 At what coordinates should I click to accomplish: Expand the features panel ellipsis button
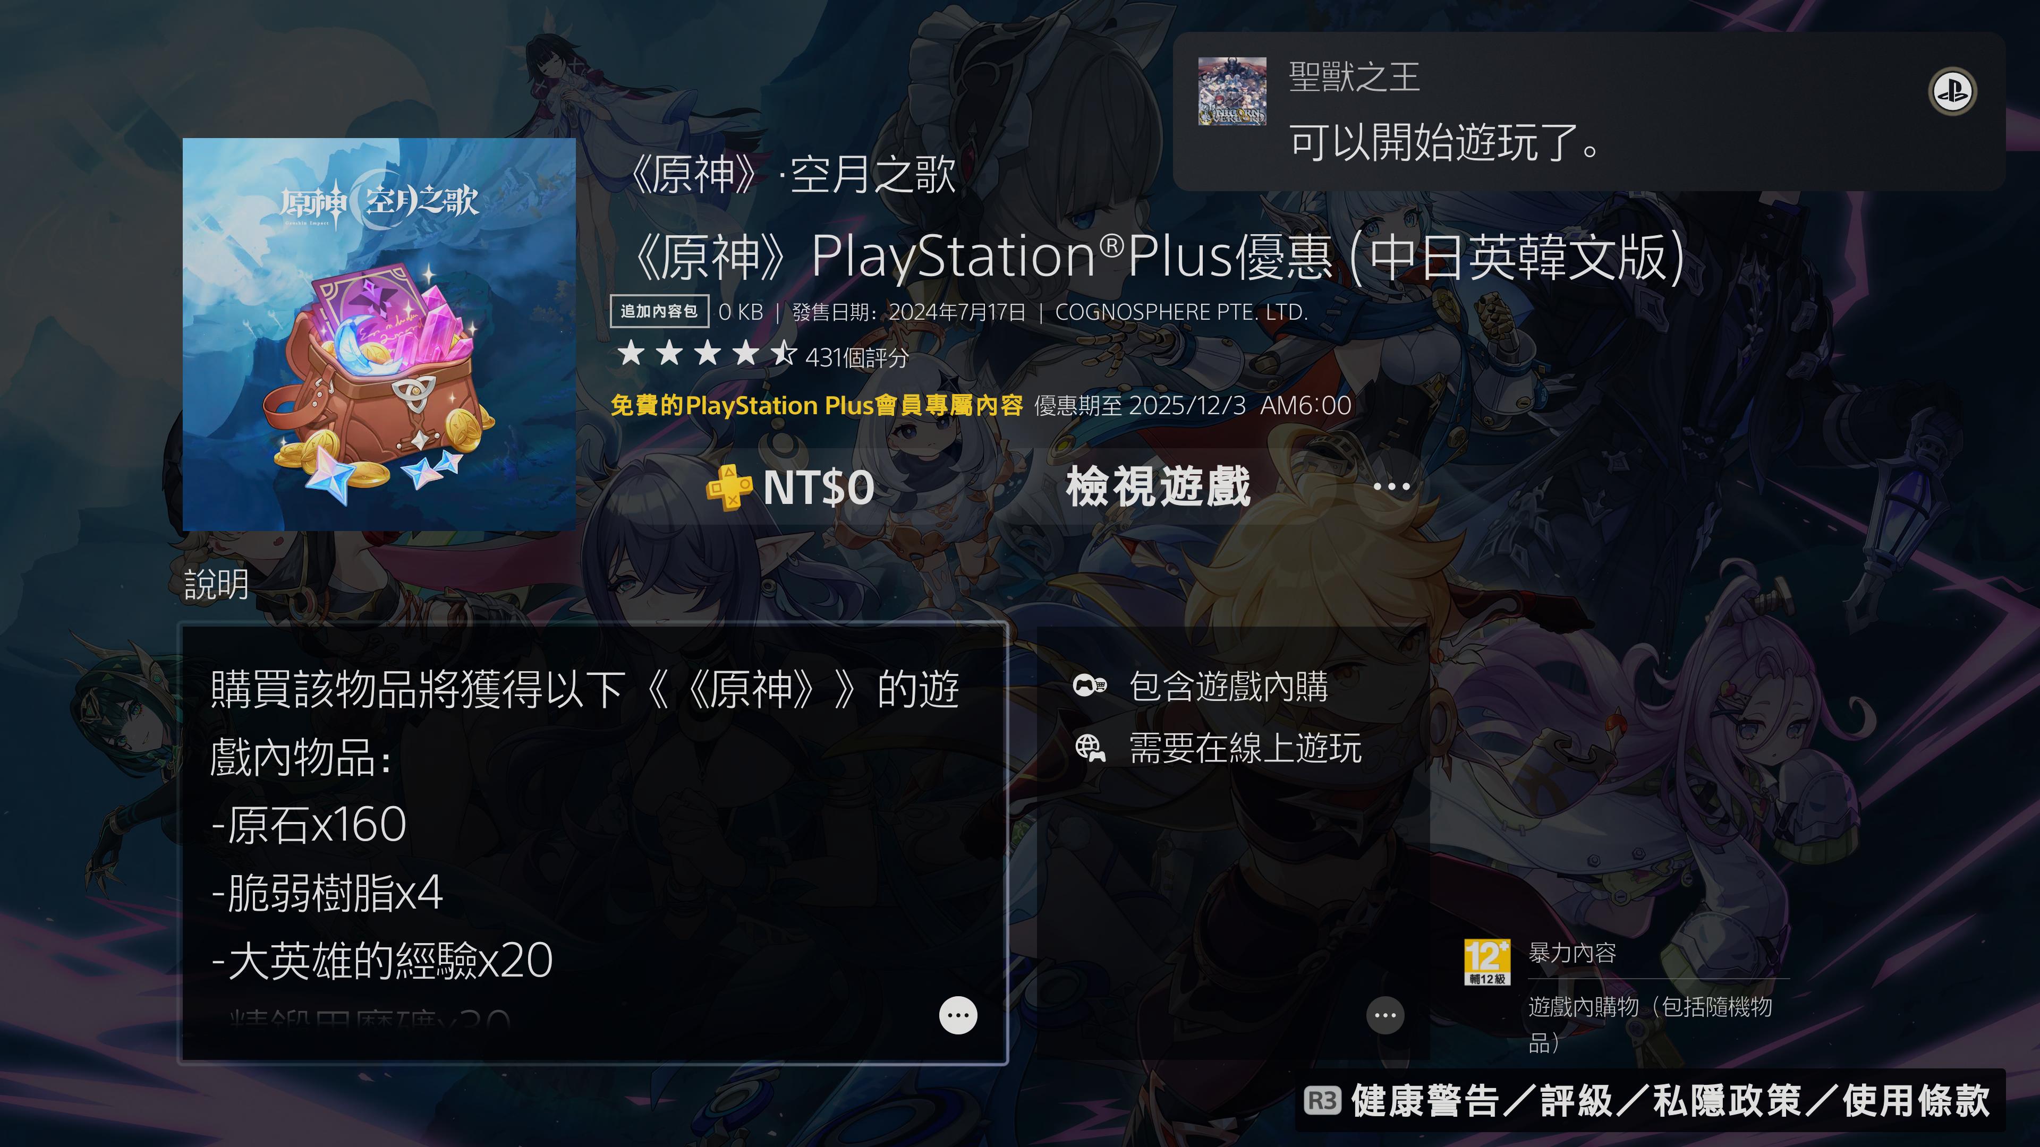tap(1385, 1015)
